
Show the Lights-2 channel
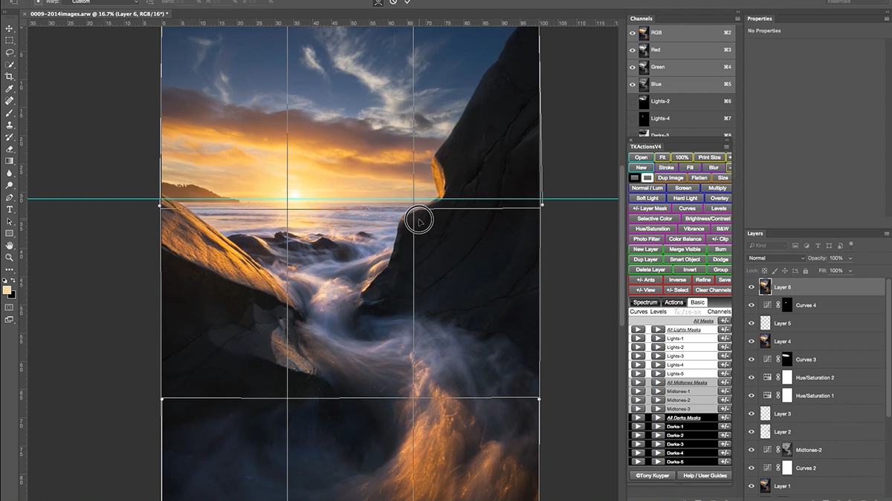(633, 101)
